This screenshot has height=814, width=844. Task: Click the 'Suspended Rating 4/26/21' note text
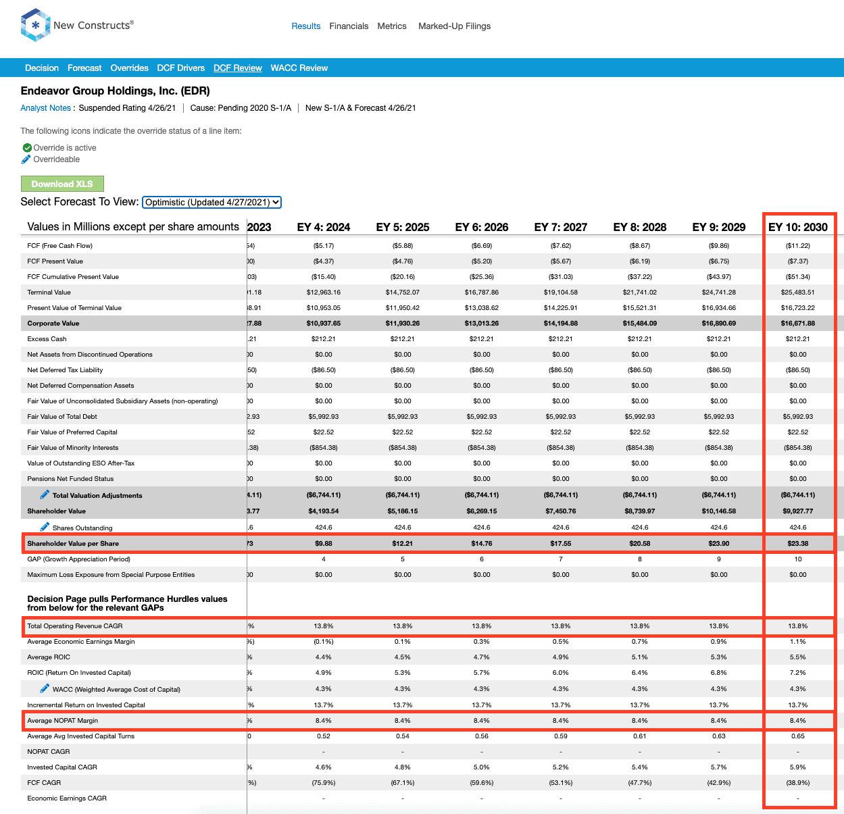tap(128, 108)
